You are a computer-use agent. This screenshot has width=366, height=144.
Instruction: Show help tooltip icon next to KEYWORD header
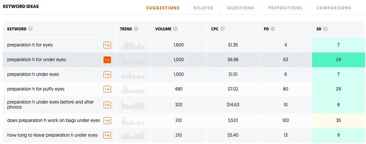(30, 29)
